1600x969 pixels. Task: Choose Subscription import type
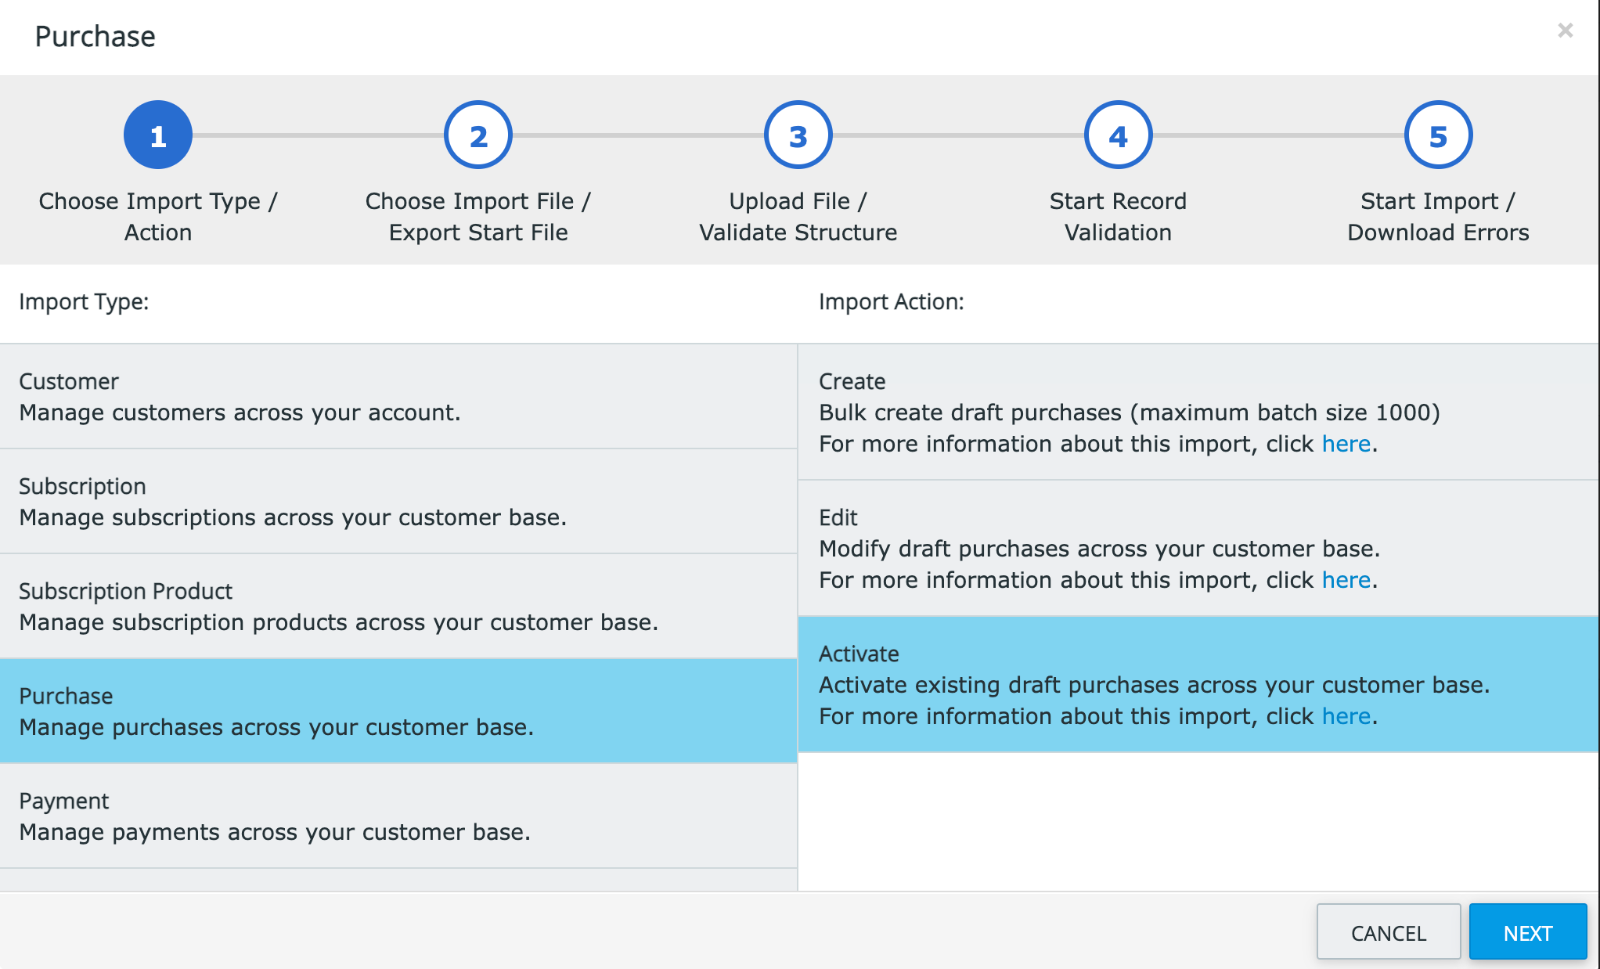pyautogui.click(x=398, y=502)
